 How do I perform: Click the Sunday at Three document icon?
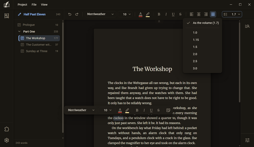pos(22,51)
